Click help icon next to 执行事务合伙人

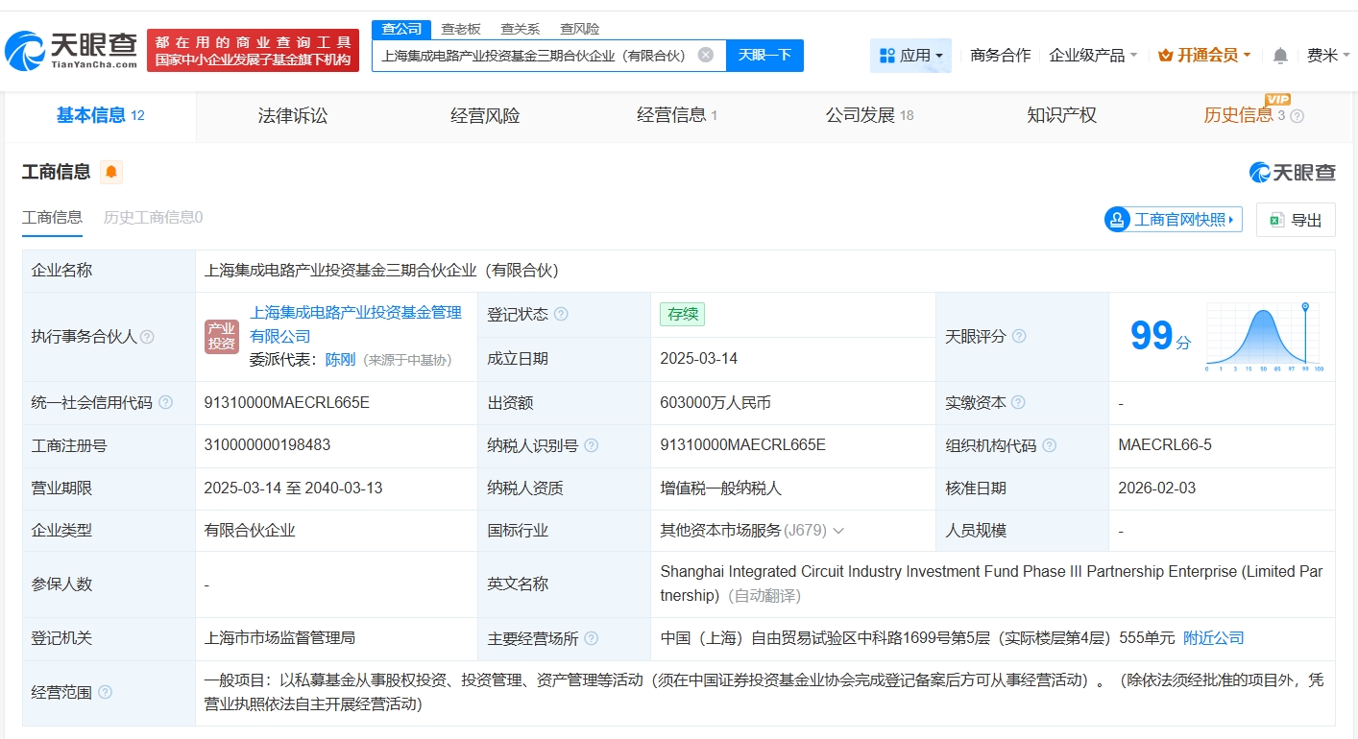point(147,337)
